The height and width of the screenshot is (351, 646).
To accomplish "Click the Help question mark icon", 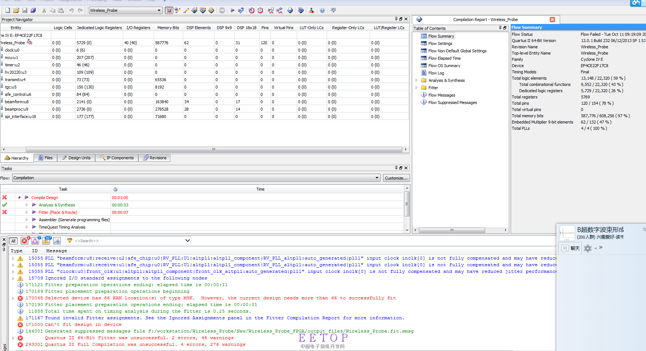I will click(322, 10).
